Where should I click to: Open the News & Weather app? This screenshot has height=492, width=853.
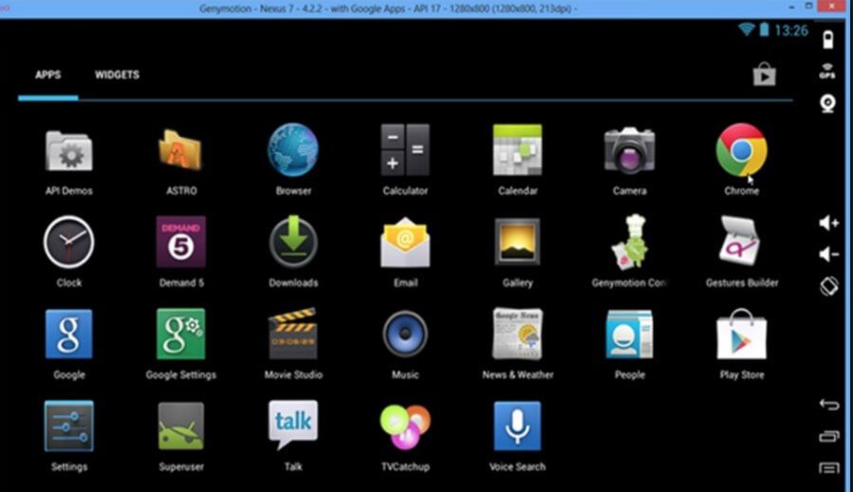point(517,334)
